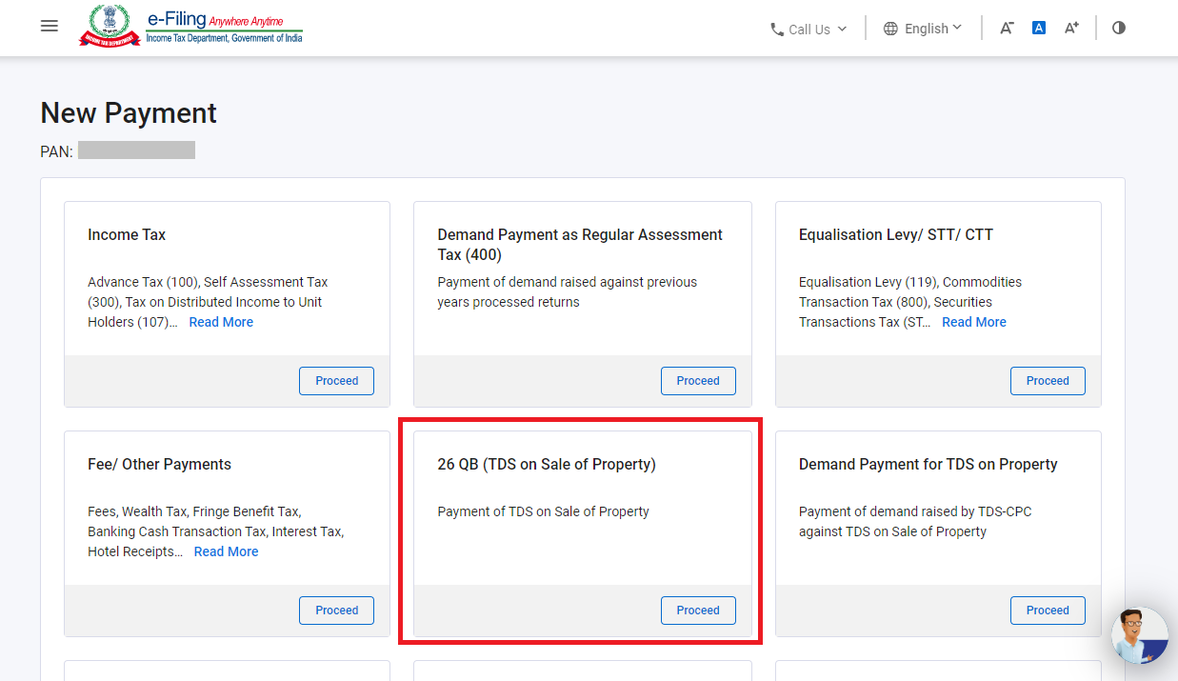Viewport: 1178px width, 681px height.
Task: Reset font size using the highlighted A icon
Action: [1038, 28]
